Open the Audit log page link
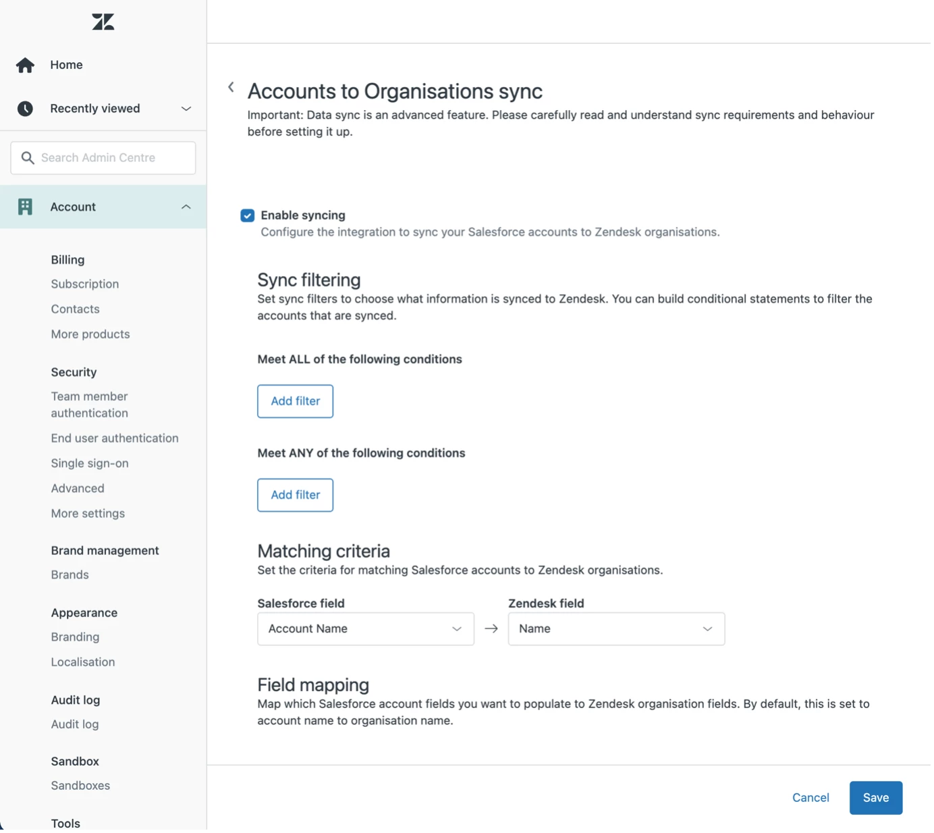 75,724
